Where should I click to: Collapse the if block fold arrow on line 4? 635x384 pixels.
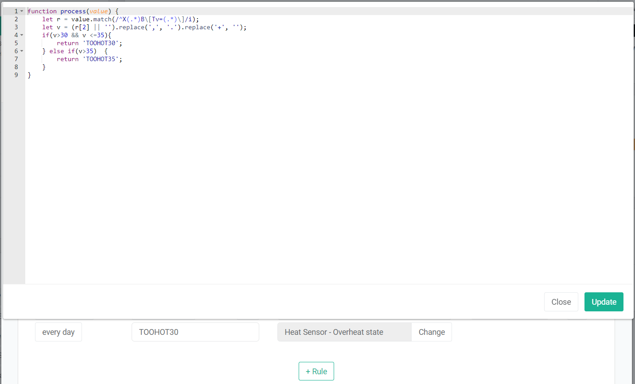coord(22,35)
